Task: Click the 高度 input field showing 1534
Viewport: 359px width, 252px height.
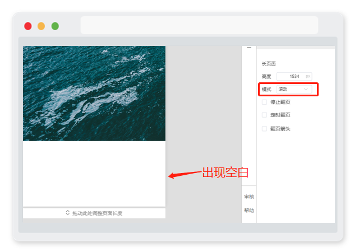Action: click(x=294, y=76)
